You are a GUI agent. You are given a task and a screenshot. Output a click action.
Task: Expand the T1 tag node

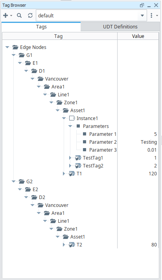[64, 173]
